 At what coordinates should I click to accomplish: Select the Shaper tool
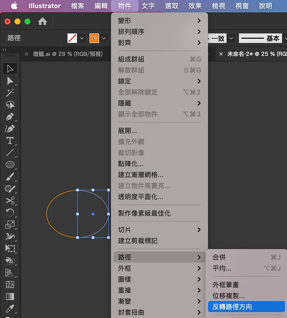[10, 188]
